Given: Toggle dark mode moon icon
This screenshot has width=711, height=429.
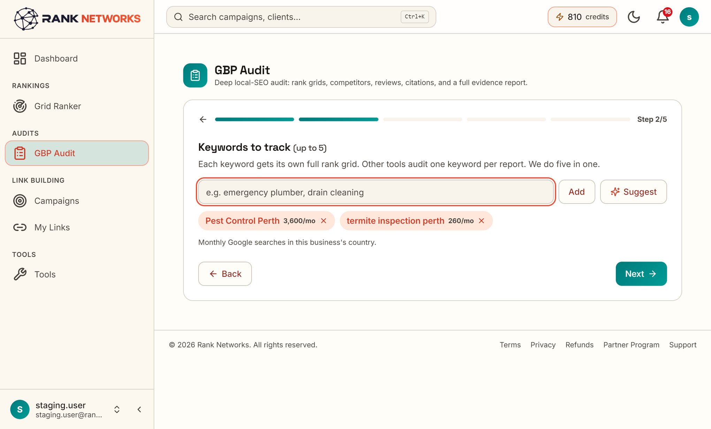Looking at the screenshot, I should (x=634, y=17).
